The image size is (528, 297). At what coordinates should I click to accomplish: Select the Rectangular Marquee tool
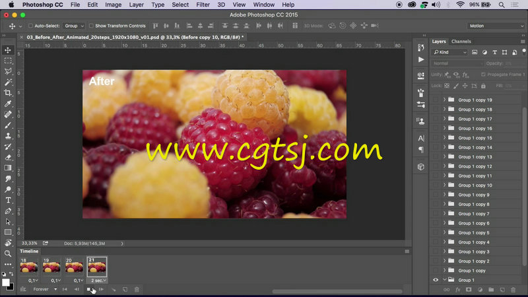pyautogui.click(x=8, y=61)
